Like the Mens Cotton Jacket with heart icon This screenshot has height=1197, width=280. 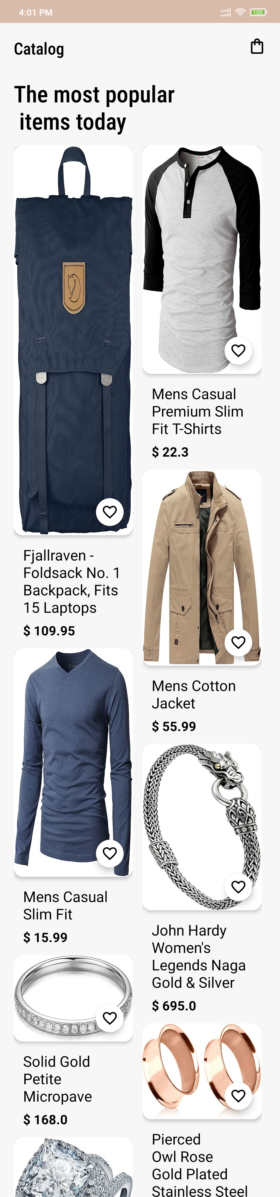pyautogui.click(x=238, y=642)
